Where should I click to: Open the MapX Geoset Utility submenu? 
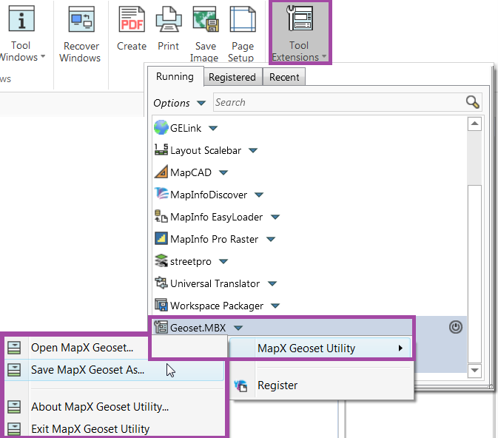pyautogui.click(x=320, y=348)
